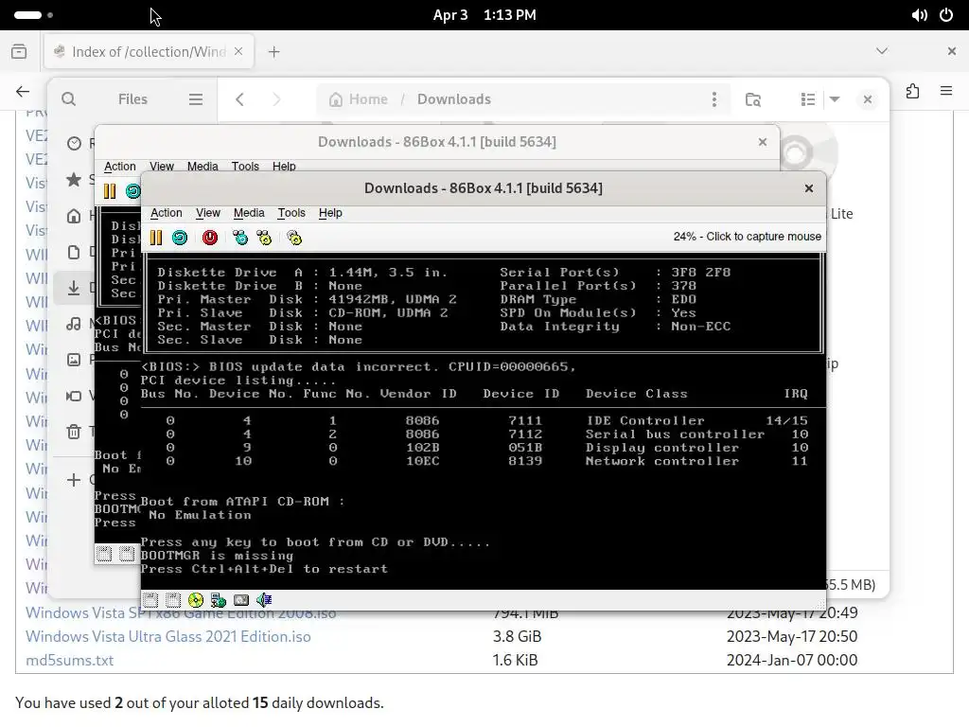Screen dimensions: 969x727
Task: Open Action menu in background 86Box window
Action: pos(120,167)
